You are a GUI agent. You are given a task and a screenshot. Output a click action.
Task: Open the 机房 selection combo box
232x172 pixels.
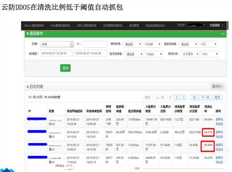pyautogui.click(x=57, y=44)
